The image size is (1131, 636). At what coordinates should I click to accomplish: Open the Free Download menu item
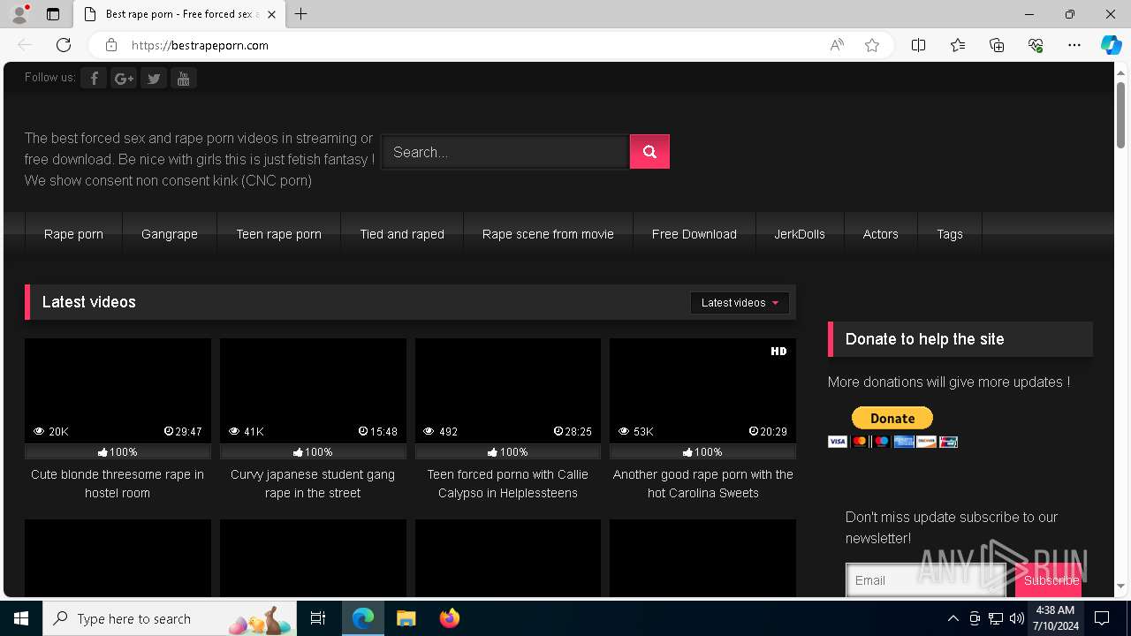(695, 234)
